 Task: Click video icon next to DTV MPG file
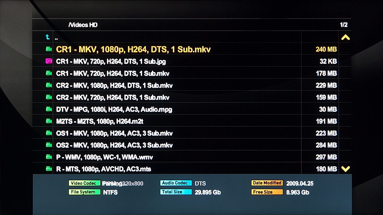(49, 109)
